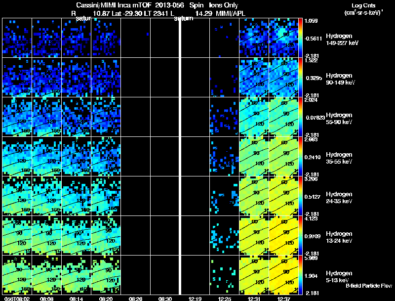The image size is (395, 301).
Task: Select the 08:02 panel in the 149-227 keV row
Action: click(x=17, y=38)
